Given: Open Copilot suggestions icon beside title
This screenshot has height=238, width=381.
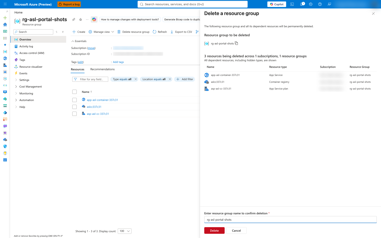Looking at the screenshot, I should click(94, 20).
